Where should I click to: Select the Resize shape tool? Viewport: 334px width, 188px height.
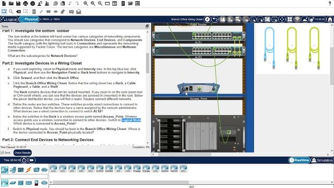click(26, 11)
